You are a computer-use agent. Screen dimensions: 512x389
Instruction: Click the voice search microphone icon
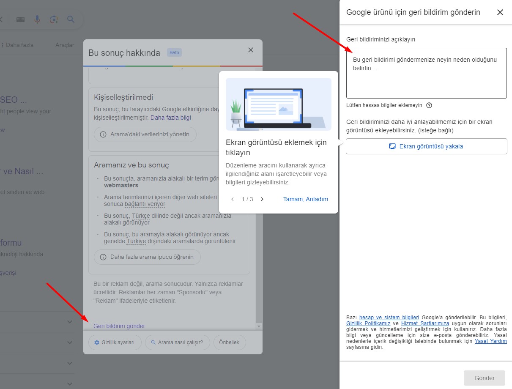[x=37, y=19]
